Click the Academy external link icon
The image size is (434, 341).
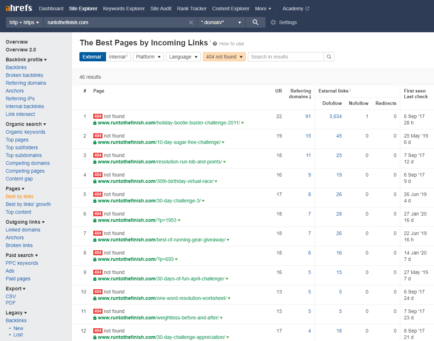pyautogui.click(x=307, y=9)
